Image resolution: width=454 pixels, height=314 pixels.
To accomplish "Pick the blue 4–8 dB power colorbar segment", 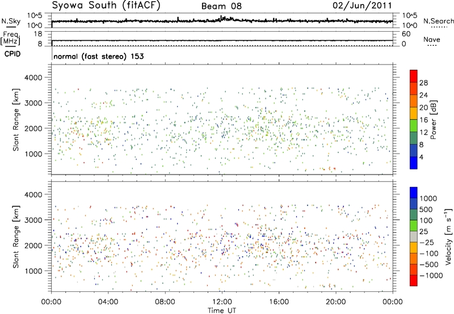I will [x=414, y=151].
